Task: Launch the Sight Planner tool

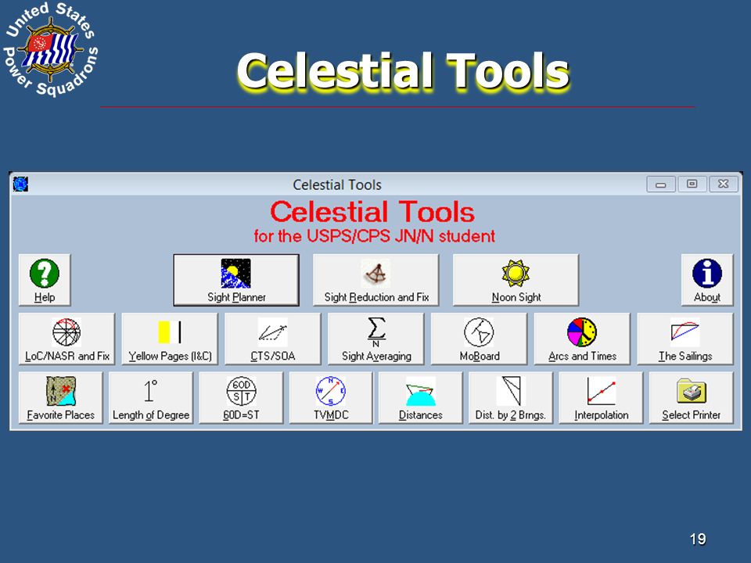Action: [x=236, y=280]
